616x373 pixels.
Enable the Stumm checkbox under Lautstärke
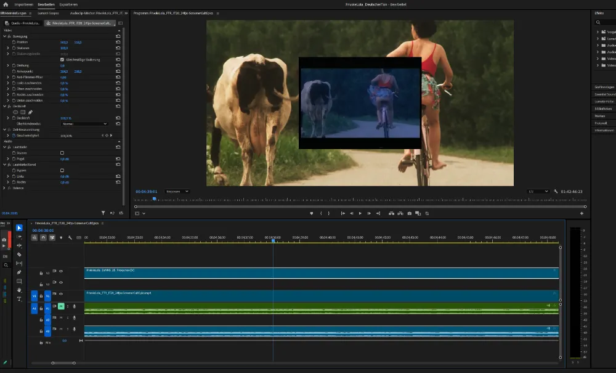click(x=62, y=152)
